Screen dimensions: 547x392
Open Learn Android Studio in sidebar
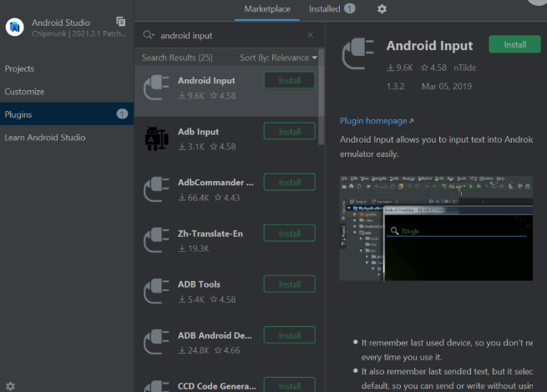click(45, 138)
